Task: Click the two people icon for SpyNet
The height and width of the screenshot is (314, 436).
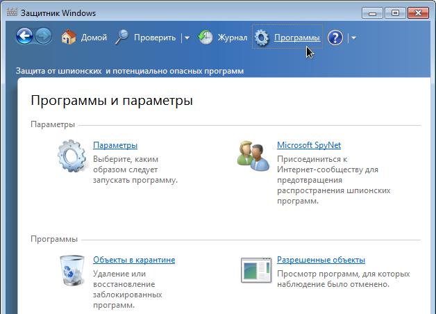Action: (x=253, y=156)
